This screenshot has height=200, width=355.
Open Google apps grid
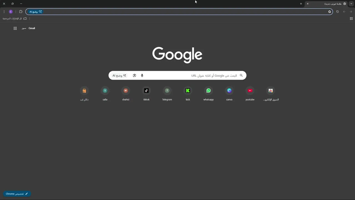tap(15, 28)
